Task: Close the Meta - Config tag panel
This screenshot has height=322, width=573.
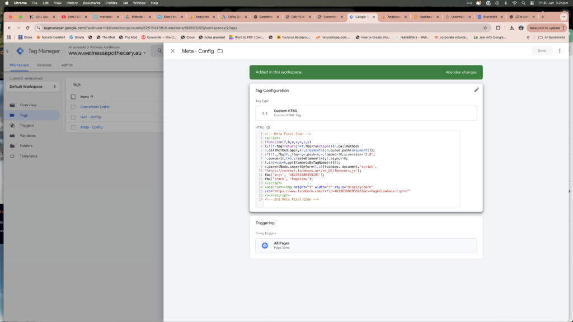Action: coord(172,51)
